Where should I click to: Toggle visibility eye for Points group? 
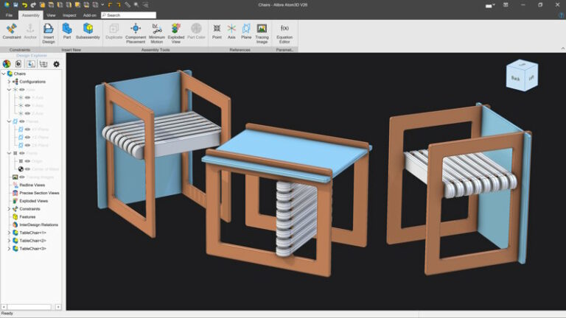click(22, 153)
